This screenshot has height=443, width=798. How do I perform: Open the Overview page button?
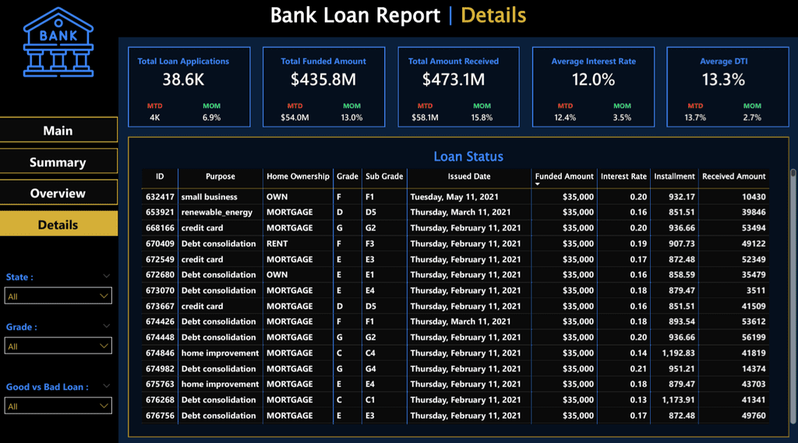tap(58, 193)
